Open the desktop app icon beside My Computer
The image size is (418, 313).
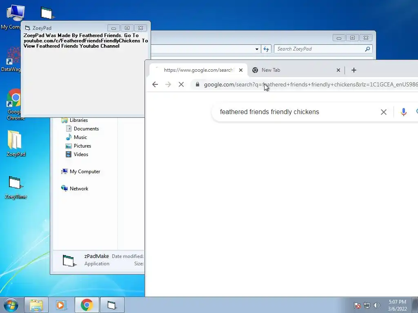[47, 13]
